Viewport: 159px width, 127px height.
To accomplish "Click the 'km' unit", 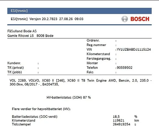I will (x=137, y=120).
